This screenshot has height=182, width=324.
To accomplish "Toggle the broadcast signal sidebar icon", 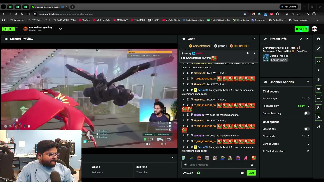I will tap(318, 98).
